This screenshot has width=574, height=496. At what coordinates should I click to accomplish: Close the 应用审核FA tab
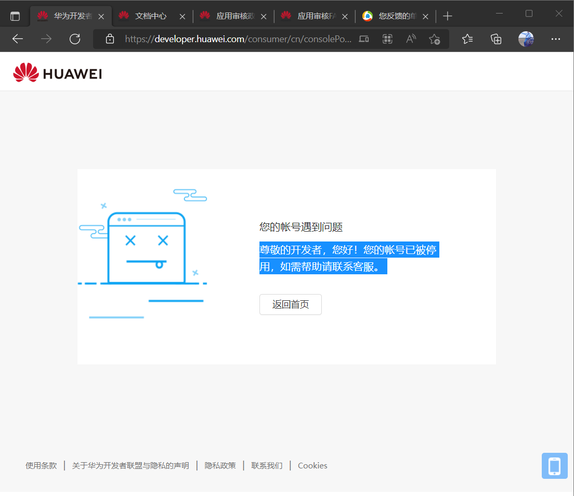pos(345,17)
